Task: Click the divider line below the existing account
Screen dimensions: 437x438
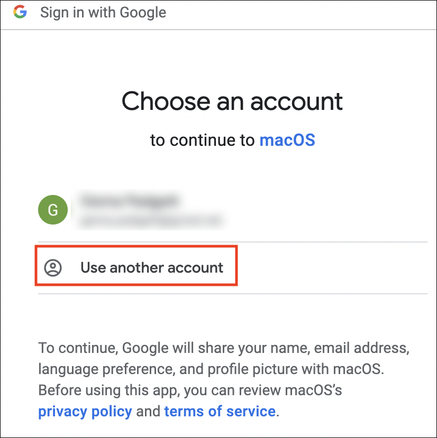Action: [233, 242]
